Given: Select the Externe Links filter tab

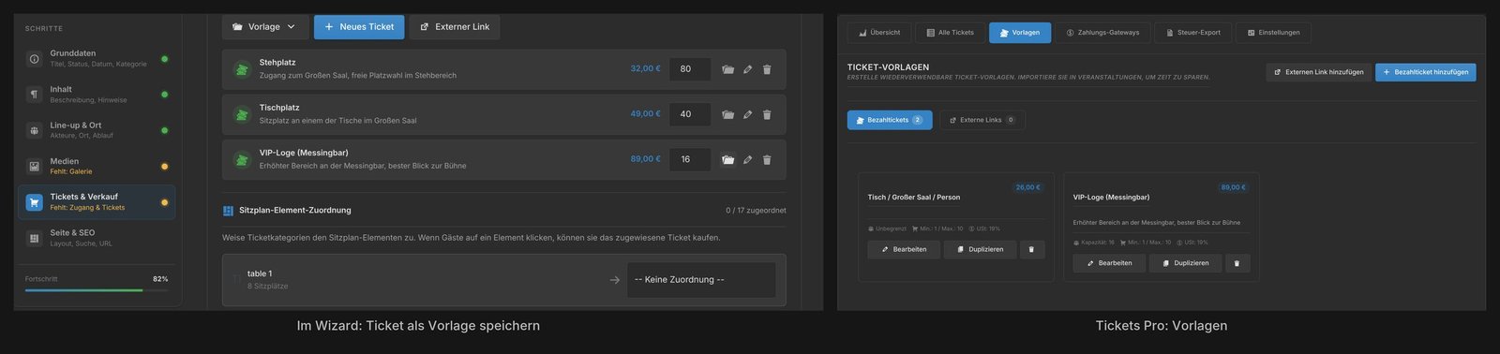Looking at the screenshot, I should pyautogui.click(x=982, y=120).
